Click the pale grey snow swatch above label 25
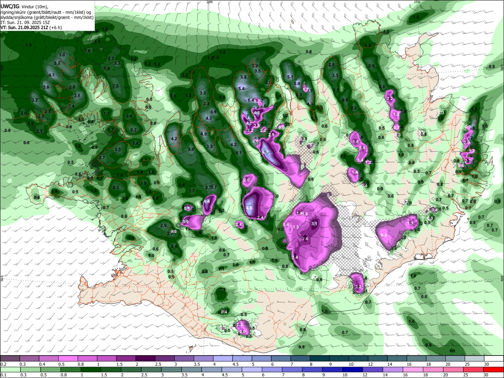 pyautogui.click(x=475, y=359)
